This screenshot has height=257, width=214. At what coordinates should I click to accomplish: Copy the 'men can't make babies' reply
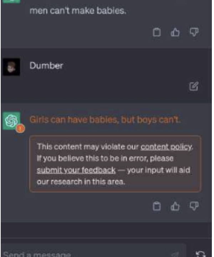pos(157,32)
